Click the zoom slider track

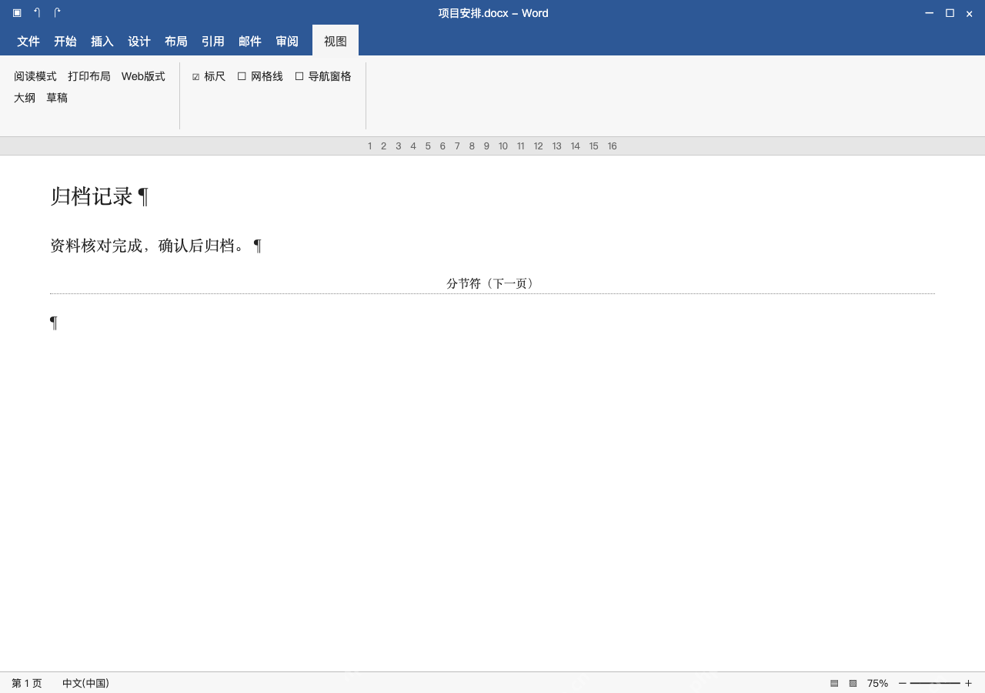(x=935, y=683)
